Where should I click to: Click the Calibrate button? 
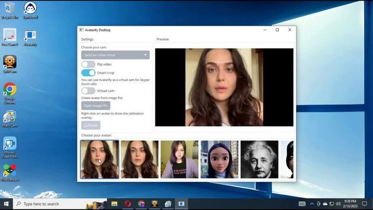[91, 125]
